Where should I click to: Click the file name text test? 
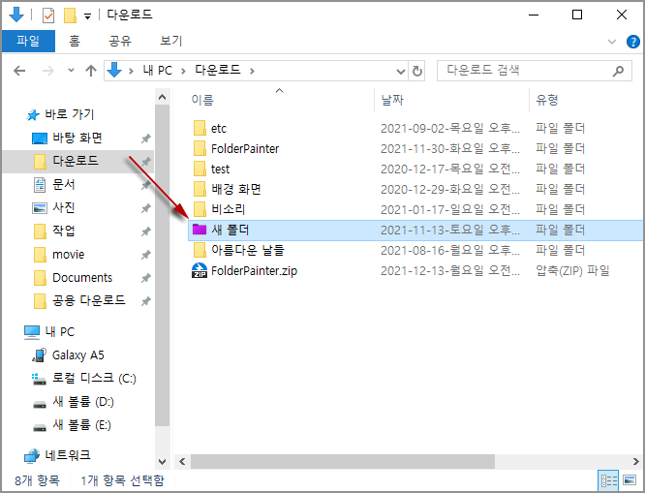click(220, 169)
